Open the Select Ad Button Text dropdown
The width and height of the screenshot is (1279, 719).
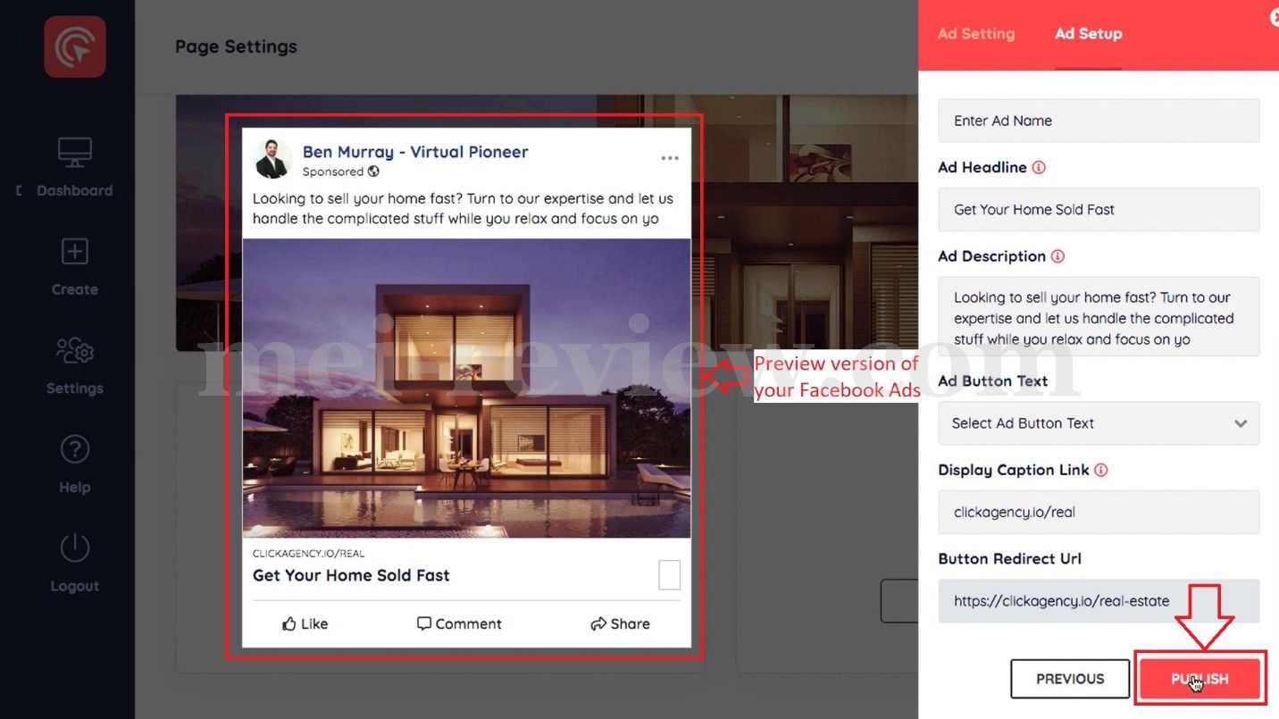[1099, 423]
